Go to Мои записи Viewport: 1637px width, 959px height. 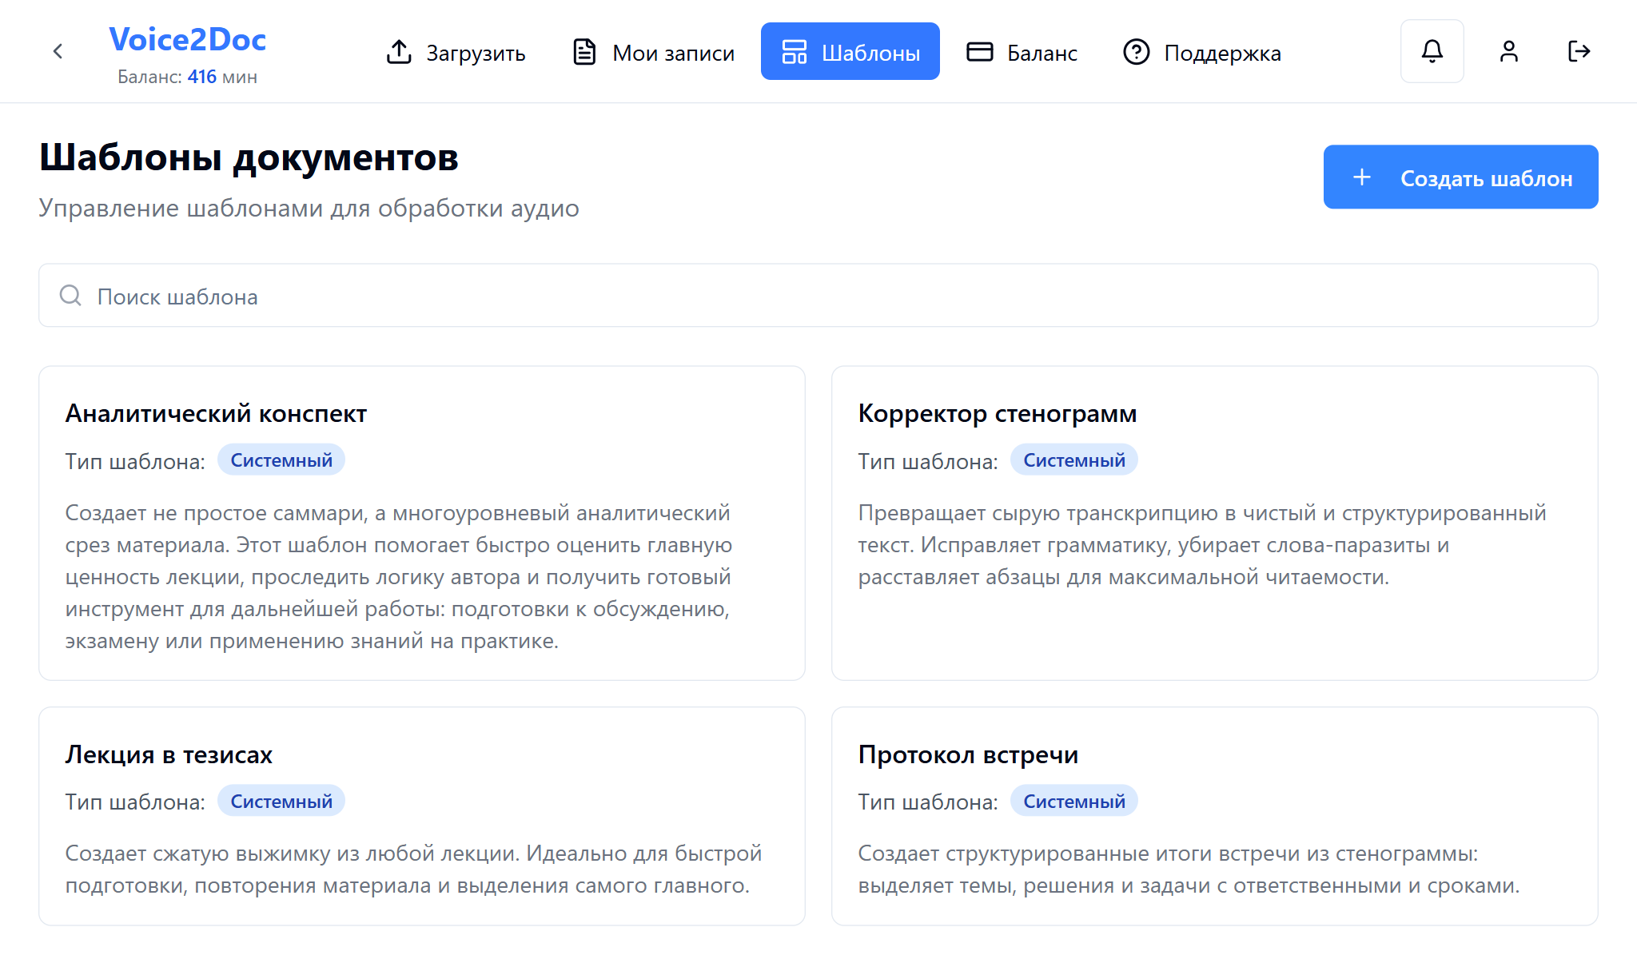653,52
